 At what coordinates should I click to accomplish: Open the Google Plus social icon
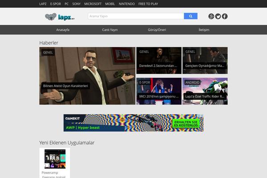[211, 16]
